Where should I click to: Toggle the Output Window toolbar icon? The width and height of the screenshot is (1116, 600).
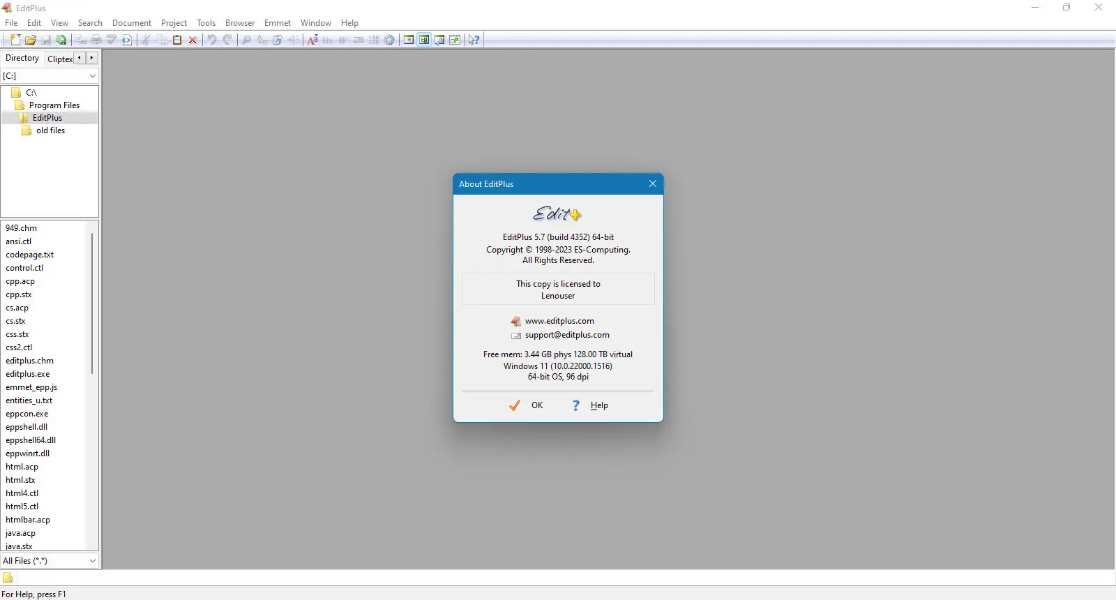coord(439,40)
